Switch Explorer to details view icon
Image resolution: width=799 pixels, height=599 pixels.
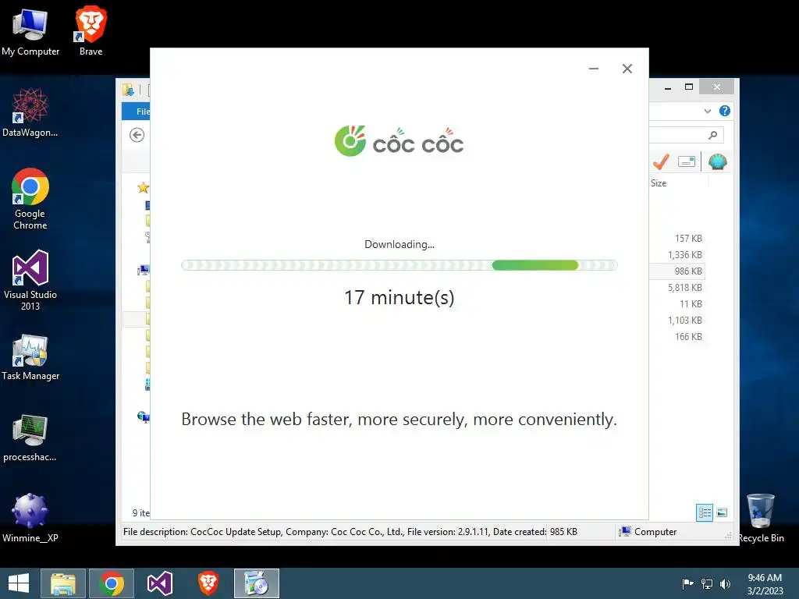pos(705,512)
